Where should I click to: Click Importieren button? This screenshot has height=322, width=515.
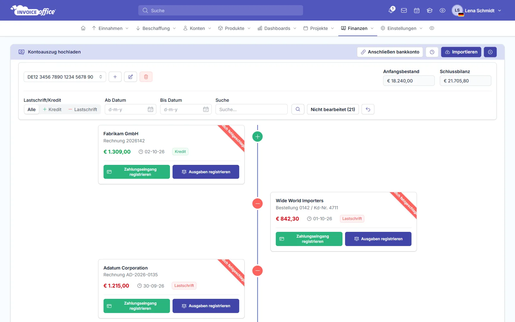click(461, 52)
